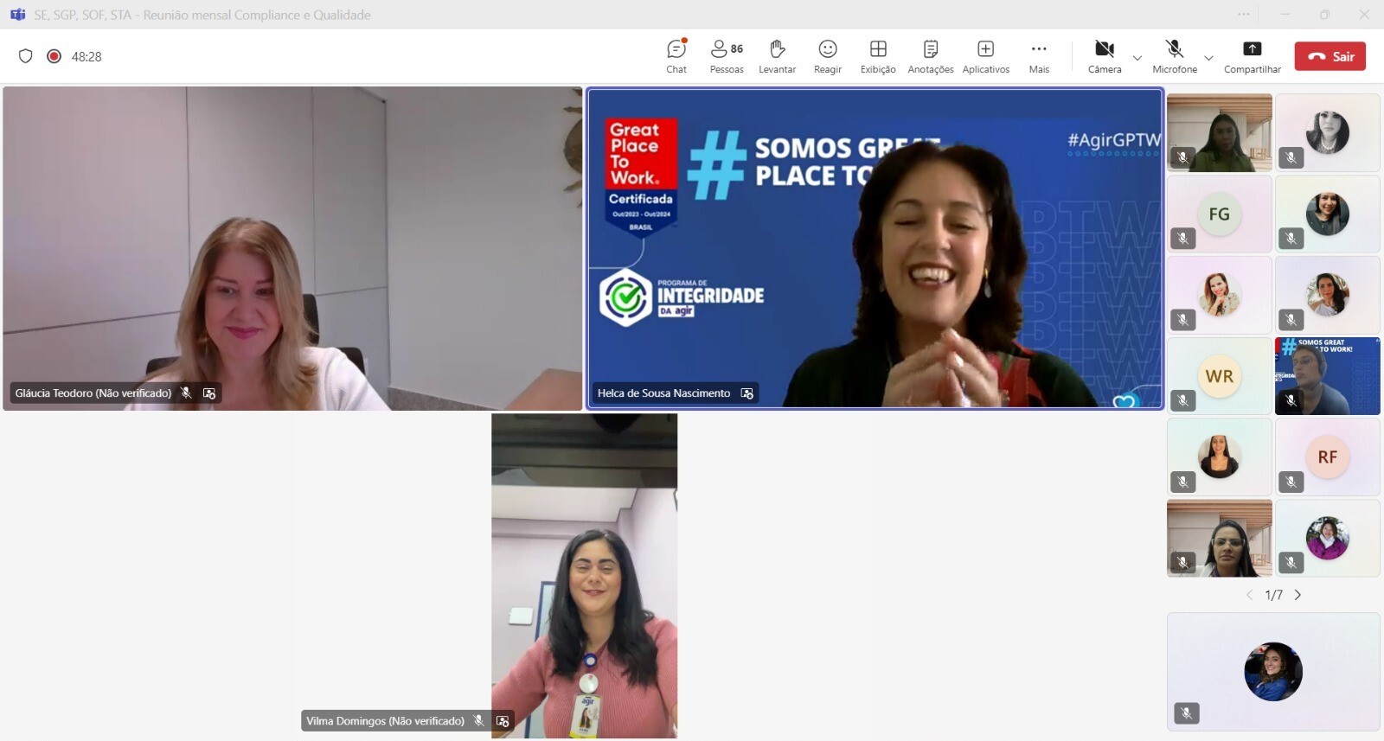1384x741 pixels.
Task: Click page indicator 1/7
Action: pos(1273,595)
